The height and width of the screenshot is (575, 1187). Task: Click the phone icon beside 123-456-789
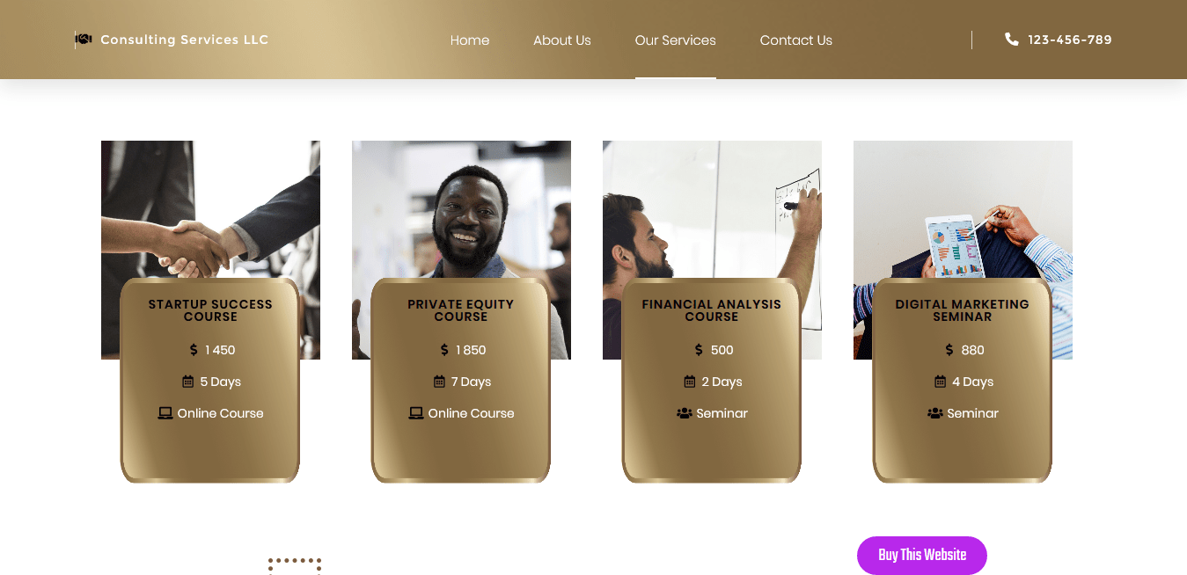point(1012,40)
